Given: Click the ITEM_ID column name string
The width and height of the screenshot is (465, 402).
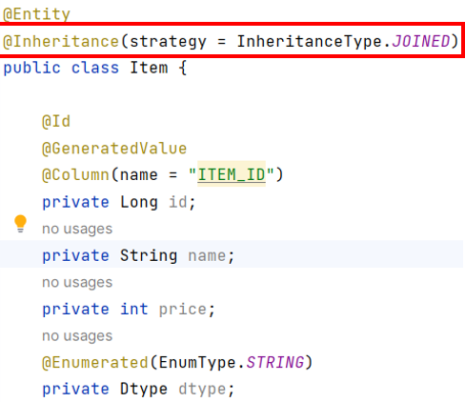Looking at the screenshot, I should (x=232, y=174).
